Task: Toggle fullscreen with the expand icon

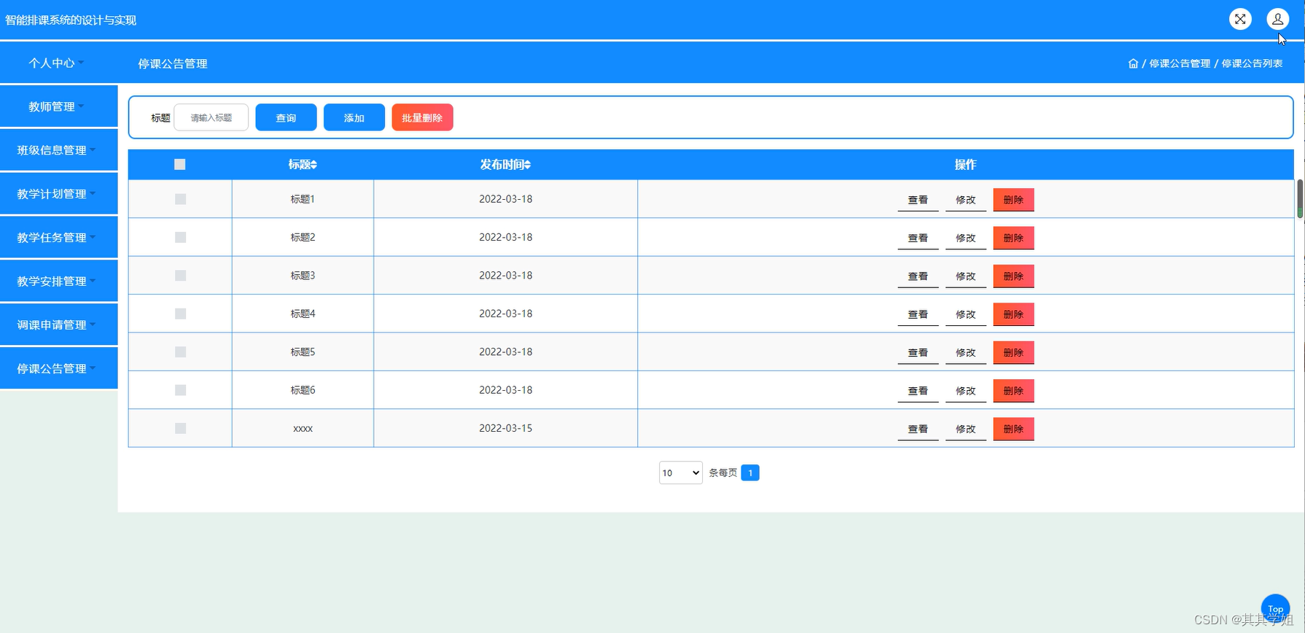Action: (1240, 19)
